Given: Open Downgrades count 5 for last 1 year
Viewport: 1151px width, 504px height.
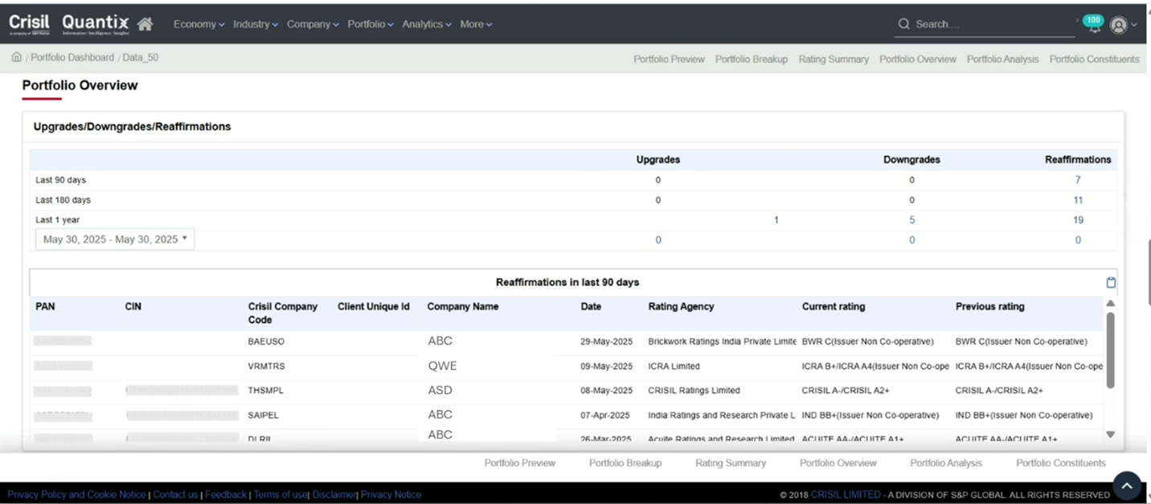Looking at the screenshot, I should (x=911, y=220).
